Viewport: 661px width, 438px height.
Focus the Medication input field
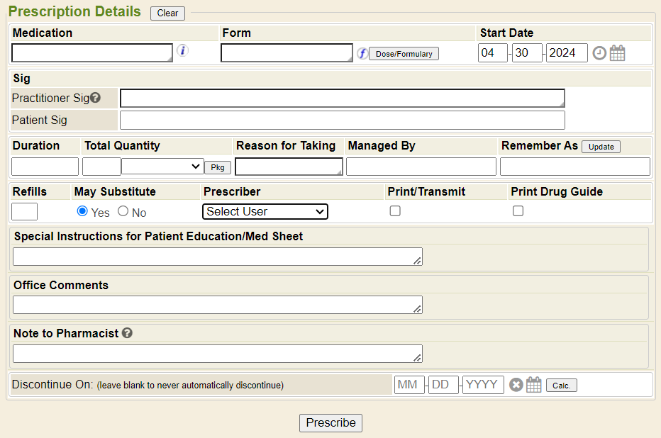(x=91, y=53)
